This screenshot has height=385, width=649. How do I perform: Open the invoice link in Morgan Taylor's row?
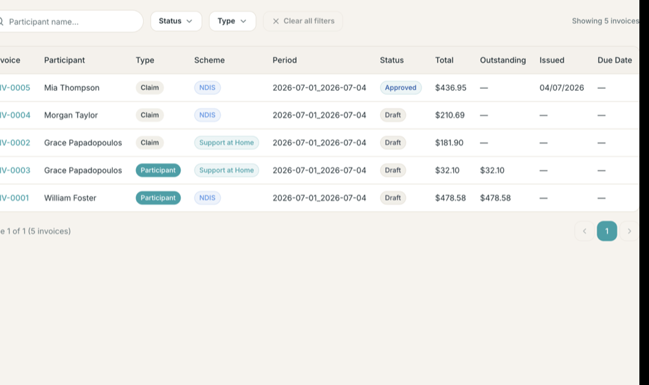[x=15, y=115]
